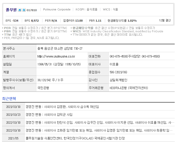Click entry 사외이사 김덕균 사임
The width and height of the screenshot is (177, 142).
point(49,115)
